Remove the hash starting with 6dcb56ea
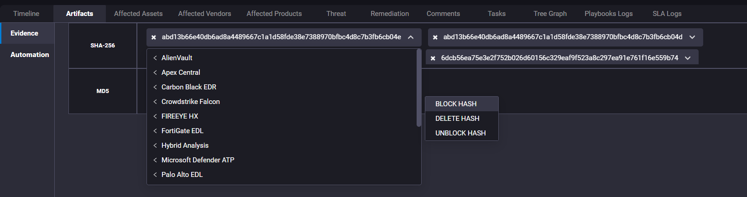 tap(433, 58)
